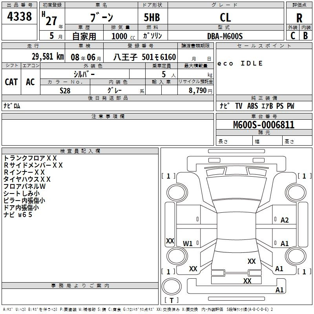Click the lot number 4338
Viewport: 314px width, 314px height.
pyautogui.click(x=20, y=16)
